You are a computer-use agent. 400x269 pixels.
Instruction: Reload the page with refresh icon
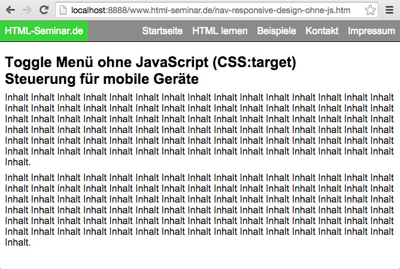click(44, 10)
